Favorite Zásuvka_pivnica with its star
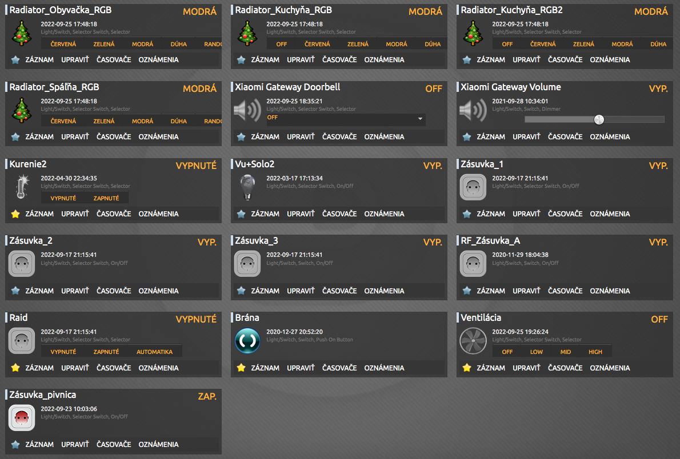The width and height of the screenshot is (680, 459). point(15,444)
